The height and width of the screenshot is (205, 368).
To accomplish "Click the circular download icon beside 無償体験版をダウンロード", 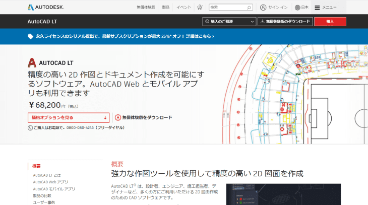I will click(118, 117).
